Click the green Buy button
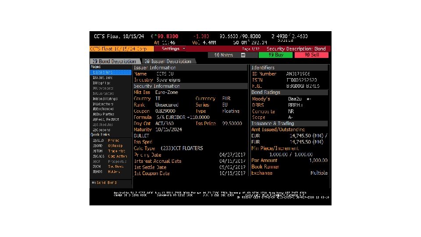 [275, 55]
